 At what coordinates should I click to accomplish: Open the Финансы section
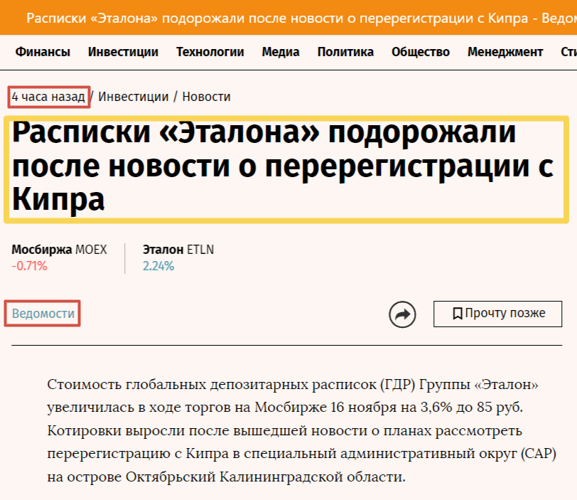[x=43, y=51]
